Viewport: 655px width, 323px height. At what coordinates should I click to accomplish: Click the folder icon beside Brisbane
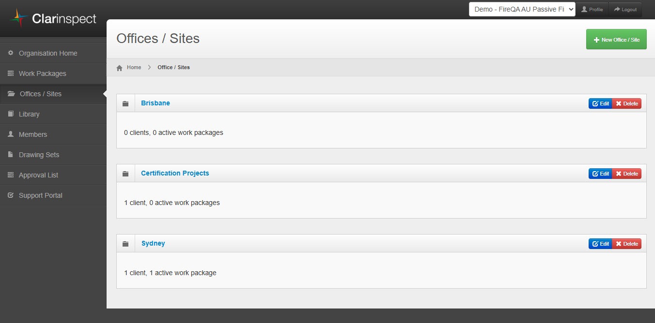tap(125, 103)
